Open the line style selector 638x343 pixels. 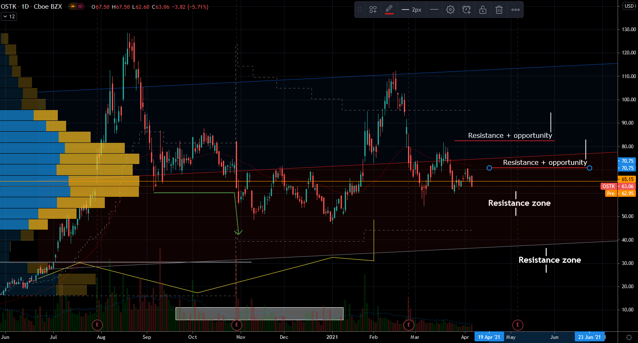coord(434,10)
